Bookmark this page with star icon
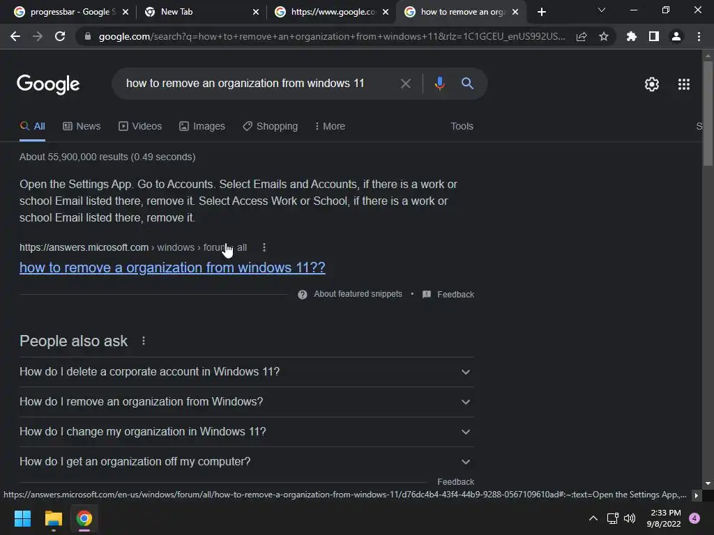 click(x=604, y=36)
